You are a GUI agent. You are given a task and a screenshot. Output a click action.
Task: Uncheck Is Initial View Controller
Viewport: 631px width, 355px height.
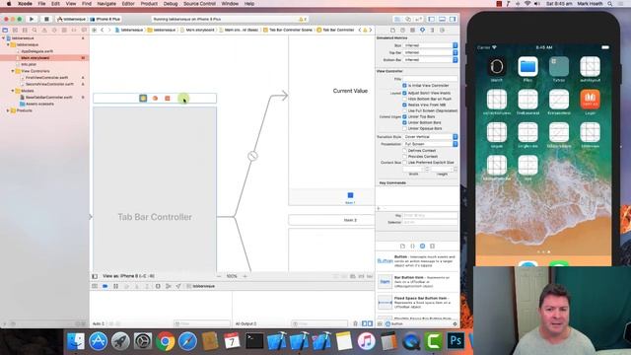pyautogui.click(x=404, y=86)
